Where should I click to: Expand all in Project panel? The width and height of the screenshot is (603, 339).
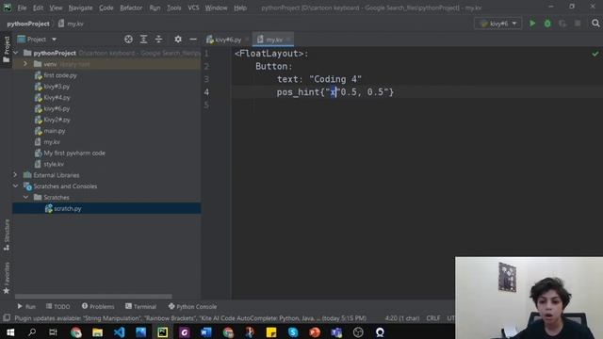point(143,40)
